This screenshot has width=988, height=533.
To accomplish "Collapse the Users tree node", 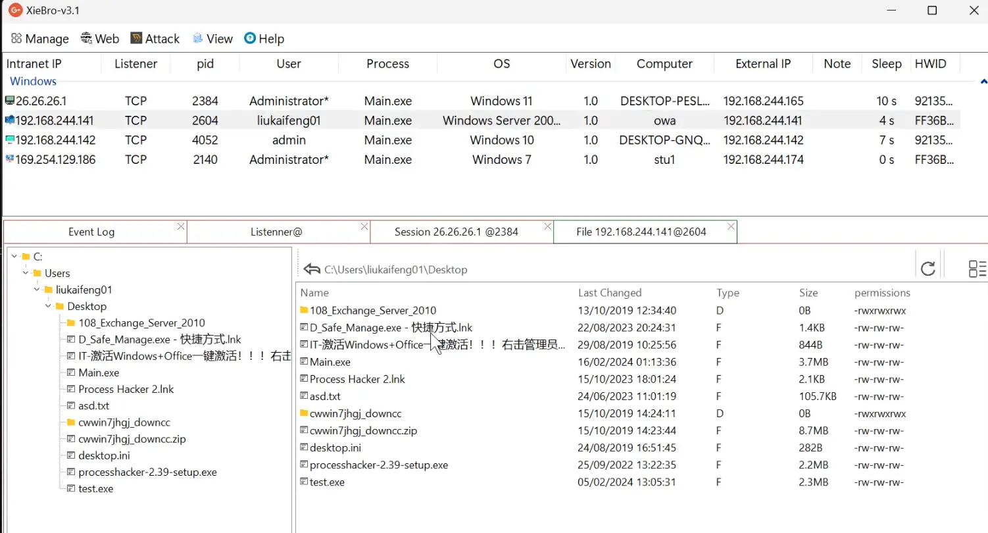I will [26, 272].
